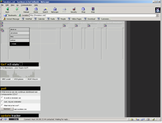
Task: Open Customize... from the personal toolbar
Action: click(x=104, y=19)
